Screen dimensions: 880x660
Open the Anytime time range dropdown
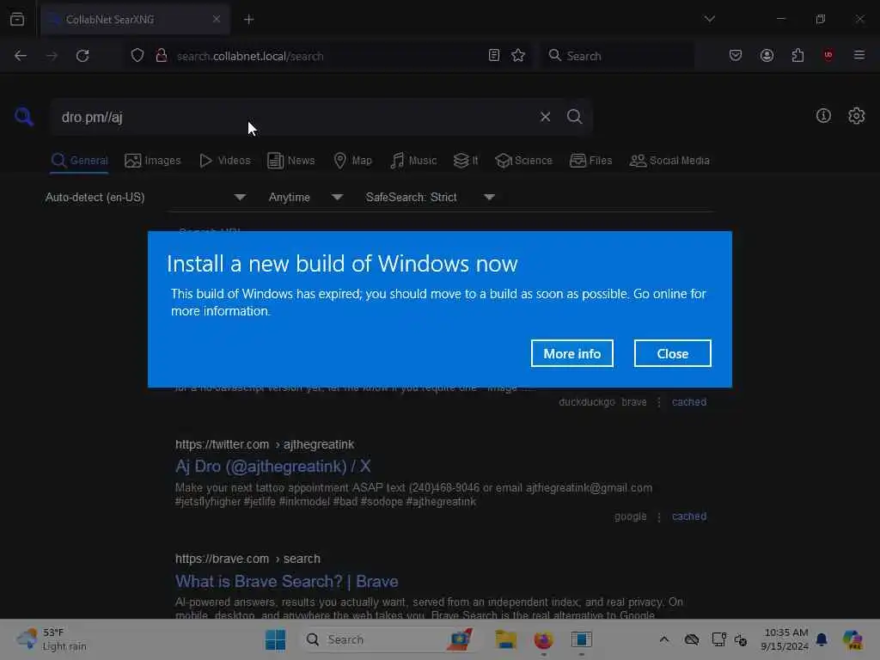tap(305, 197)
